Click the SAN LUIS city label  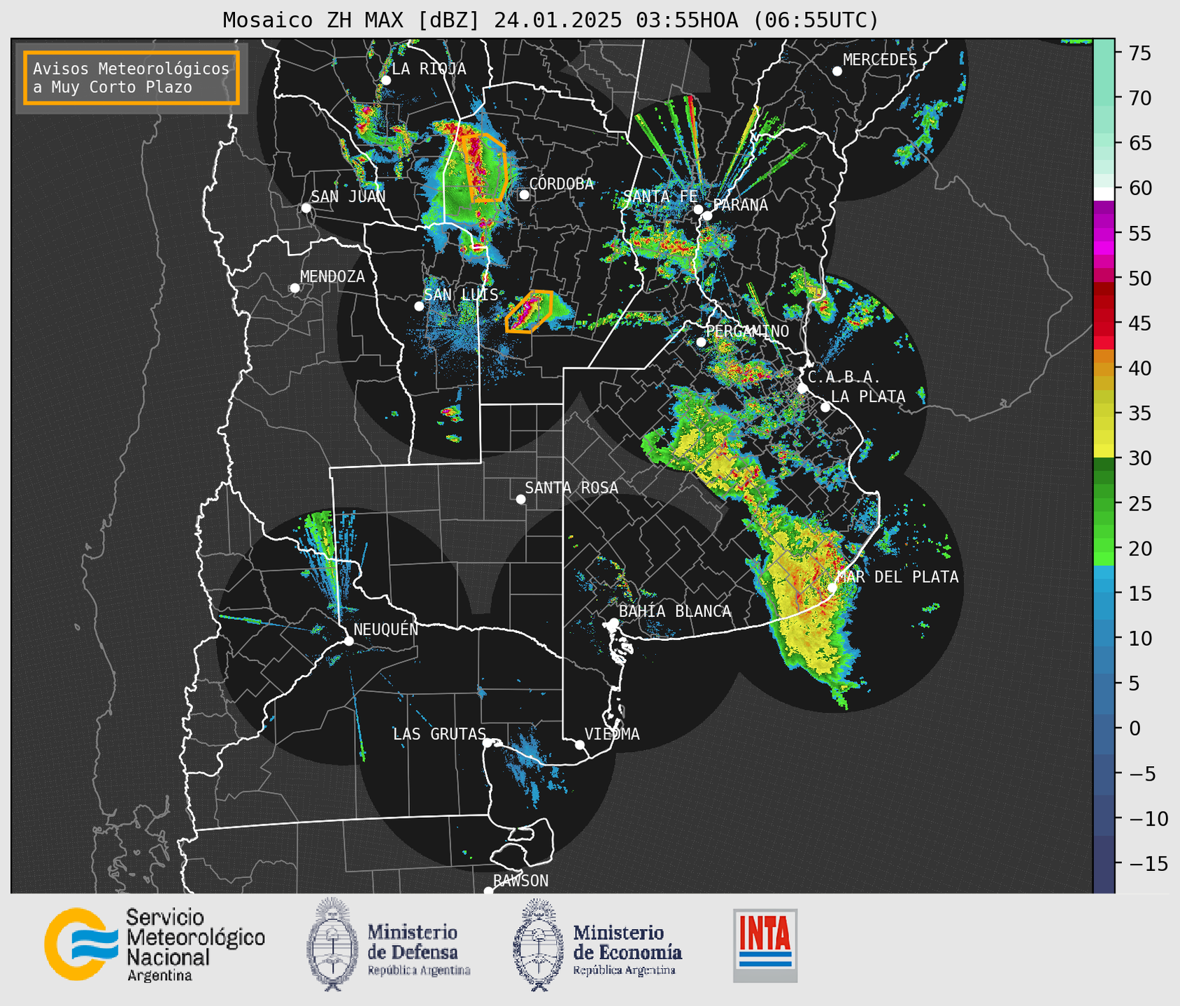461,295
